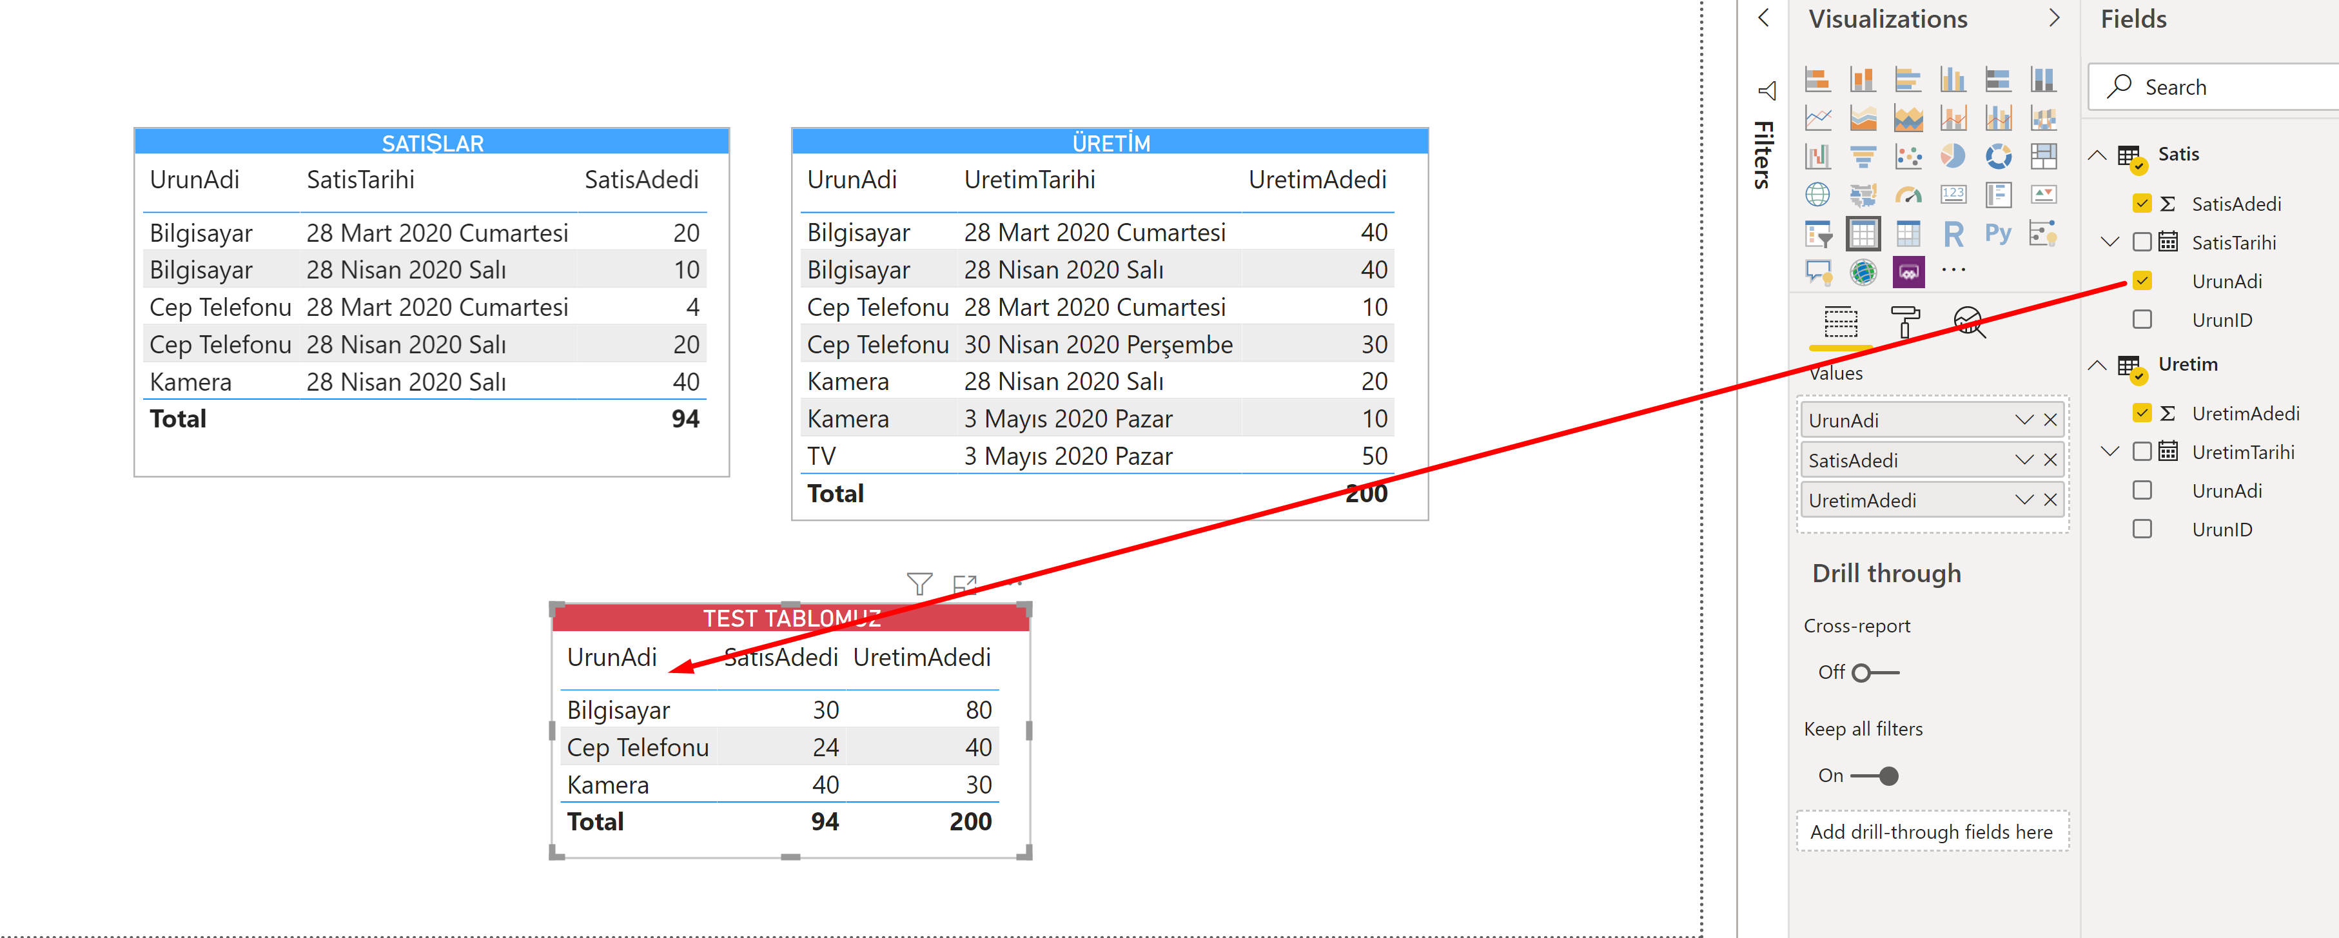Collapse the Satis table fields
The width and height of the screenshot is (2339, 938).
coord(2097,154)
